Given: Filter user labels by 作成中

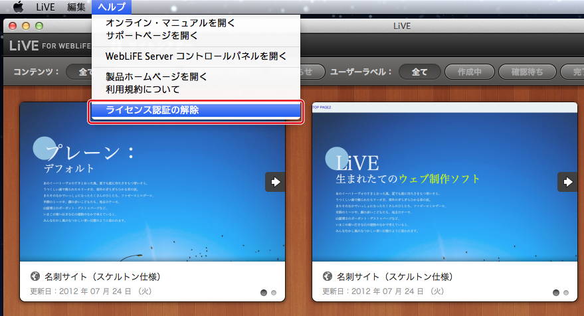Looking at the screenshot, I should coord(470,72).
